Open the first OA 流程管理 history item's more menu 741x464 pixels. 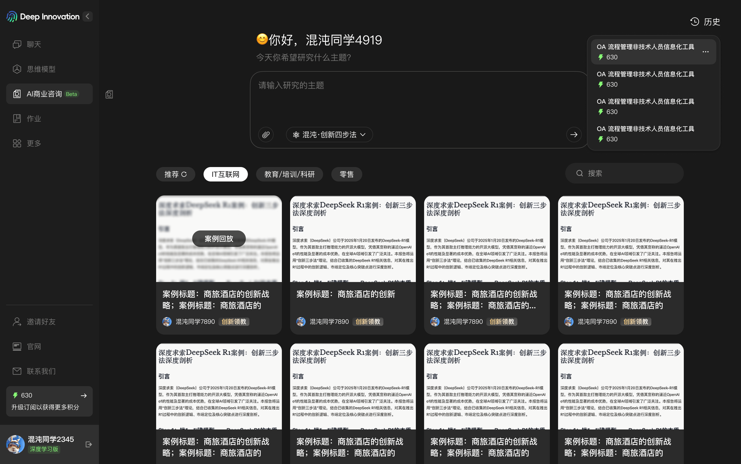[705, 52]
